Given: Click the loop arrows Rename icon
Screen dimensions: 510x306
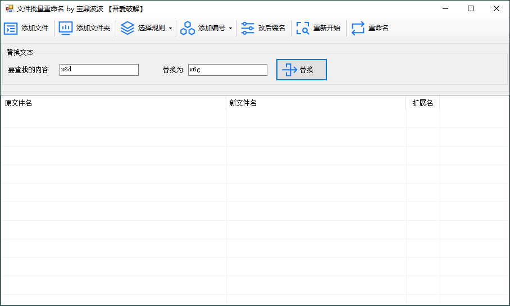Looking at the screenshot, I should point(358,29).
